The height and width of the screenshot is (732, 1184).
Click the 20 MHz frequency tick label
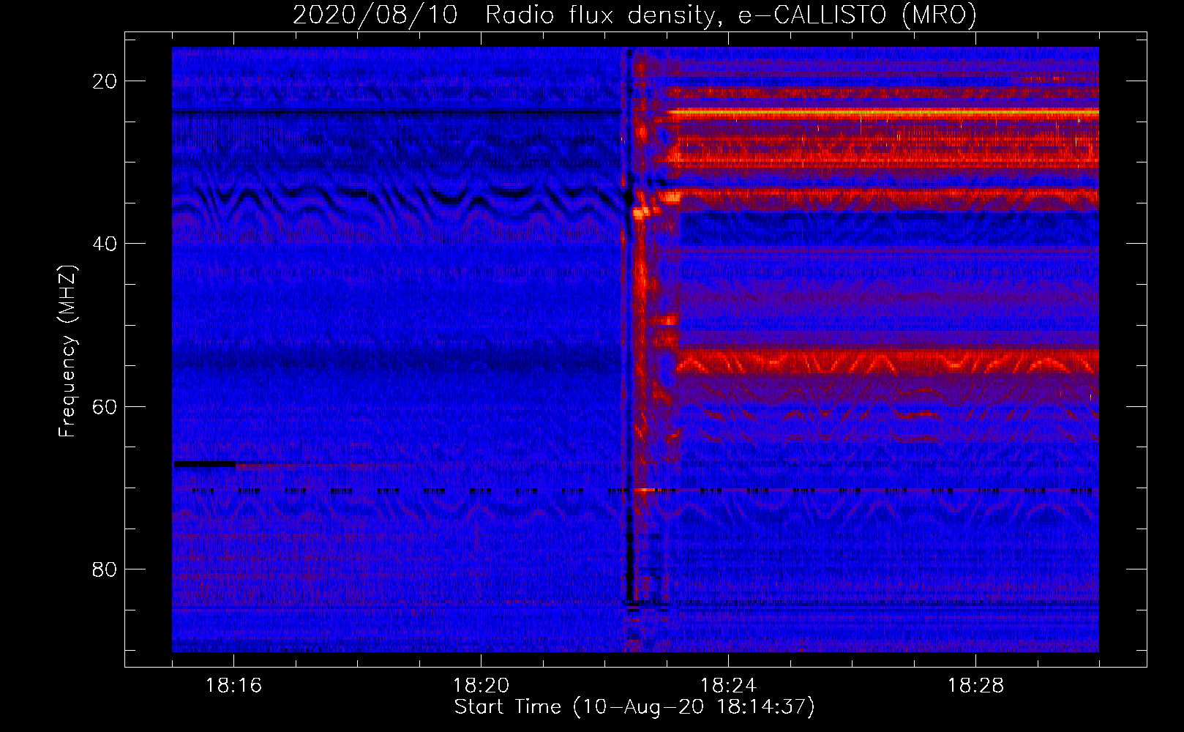coord(105,81)
